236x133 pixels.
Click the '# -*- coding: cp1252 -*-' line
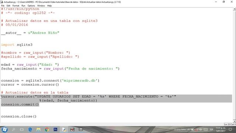click(28, 13)
